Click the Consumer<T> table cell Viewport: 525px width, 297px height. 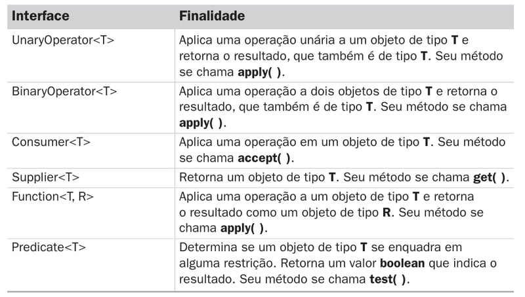click(51, 142)
